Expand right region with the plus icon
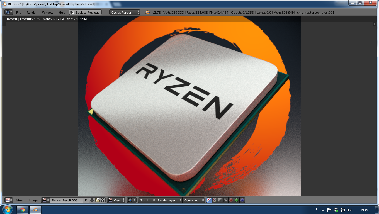The width and height of the screenshot is (379, 214). tap(375, 24)
